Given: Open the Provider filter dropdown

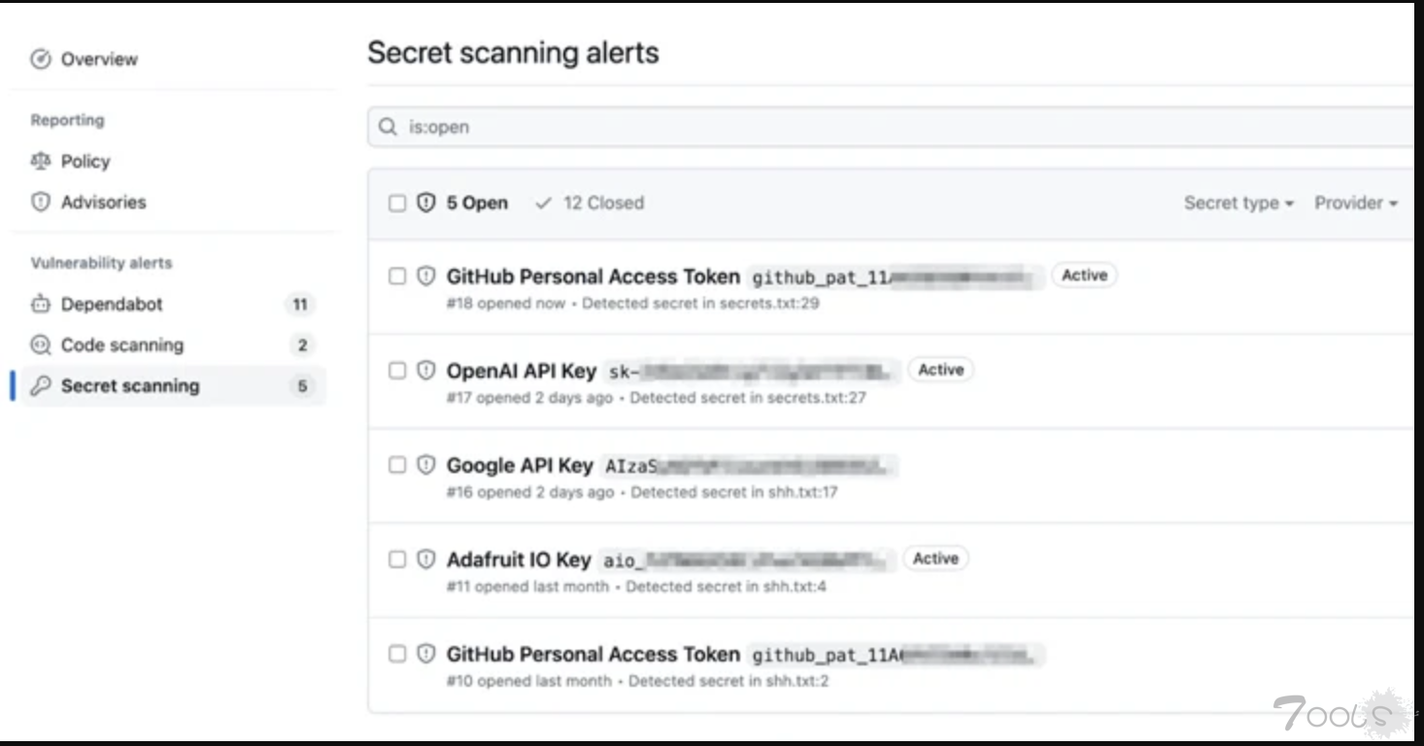Looking at the screenshot, I should pyautogui.click(x=1356, y=203).
